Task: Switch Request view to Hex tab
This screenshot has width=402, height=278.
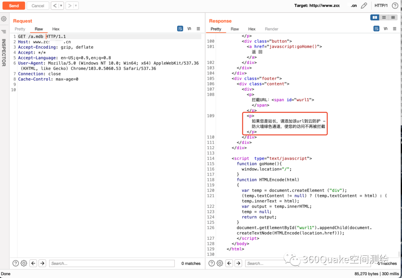Action: 56,29
